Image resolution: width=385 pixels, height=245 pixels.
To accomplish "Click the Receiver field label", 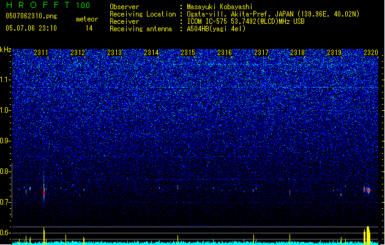I will (x=124, y=21).
